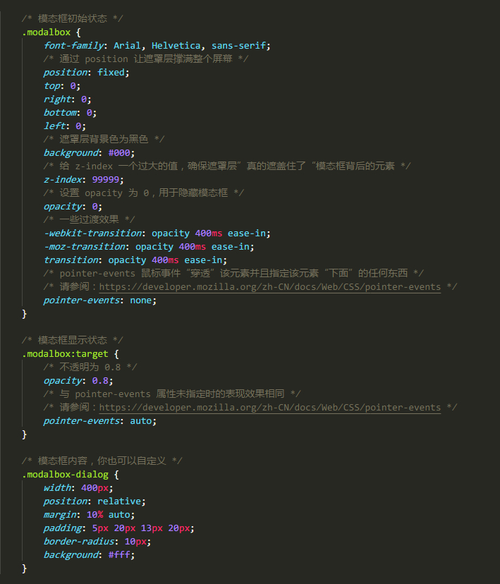Click the opacity 0.8 value

point(100,381)
